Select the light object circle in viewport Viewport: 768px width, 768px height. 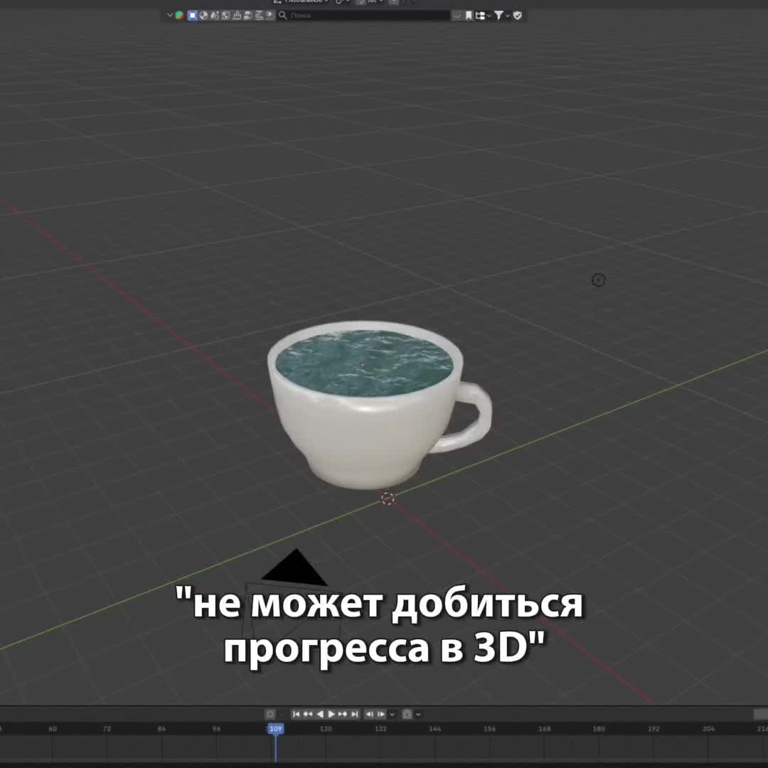[599, 280]
